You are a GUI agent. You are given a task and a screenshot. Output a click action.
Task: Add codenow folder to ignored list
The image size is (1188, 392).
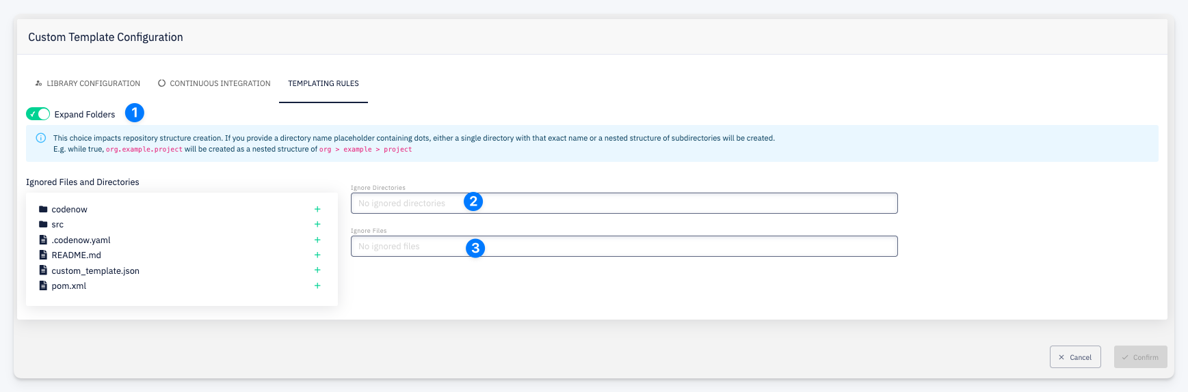317,209
